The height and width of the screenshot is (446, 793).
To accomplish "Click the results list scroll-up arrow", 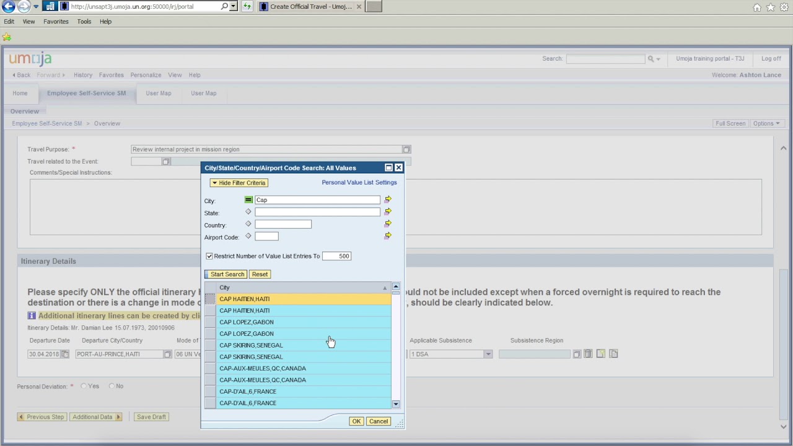I will 396,287.
